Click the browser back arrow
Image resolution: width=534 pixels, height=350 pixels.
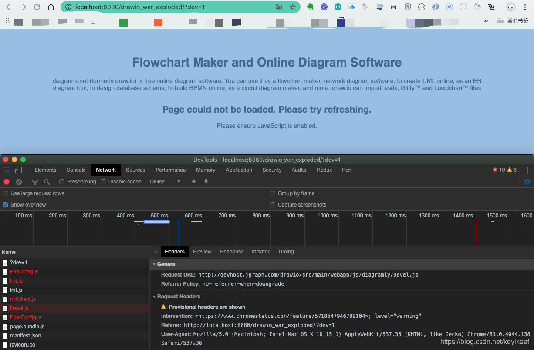tap(10, 7)
